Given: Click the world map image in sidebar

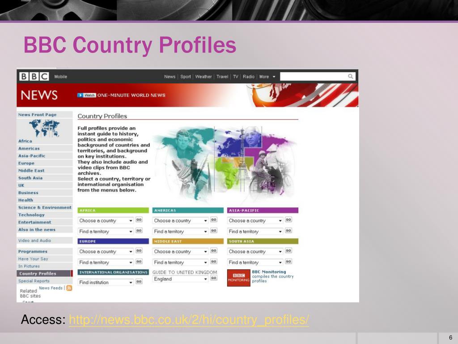Looking at the screenshot, I should point(44,128).
